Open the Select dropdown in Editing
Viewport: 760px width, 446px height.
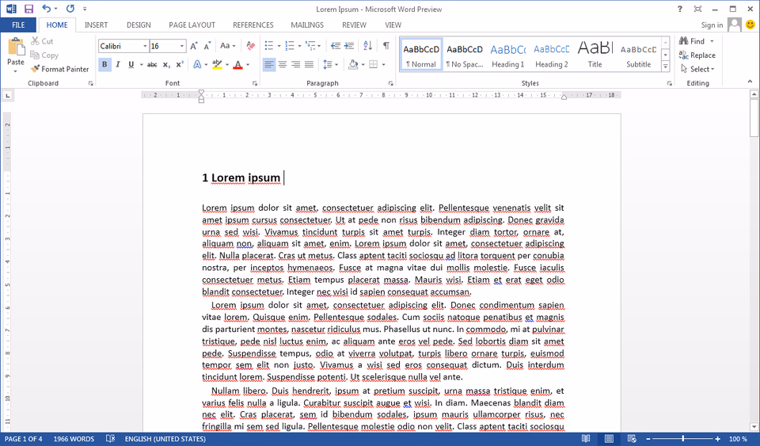click(698, 70)
